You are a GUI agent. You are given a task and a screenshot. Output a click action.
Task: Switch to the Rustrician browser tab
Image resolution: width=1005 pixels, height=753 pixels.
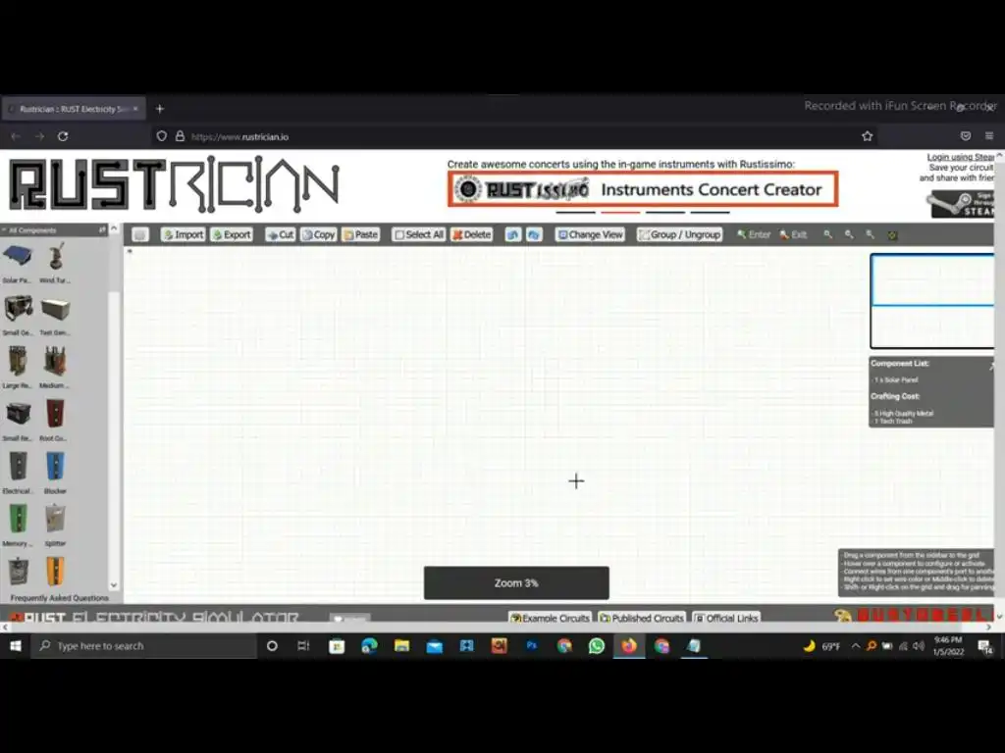coord(73,109)
